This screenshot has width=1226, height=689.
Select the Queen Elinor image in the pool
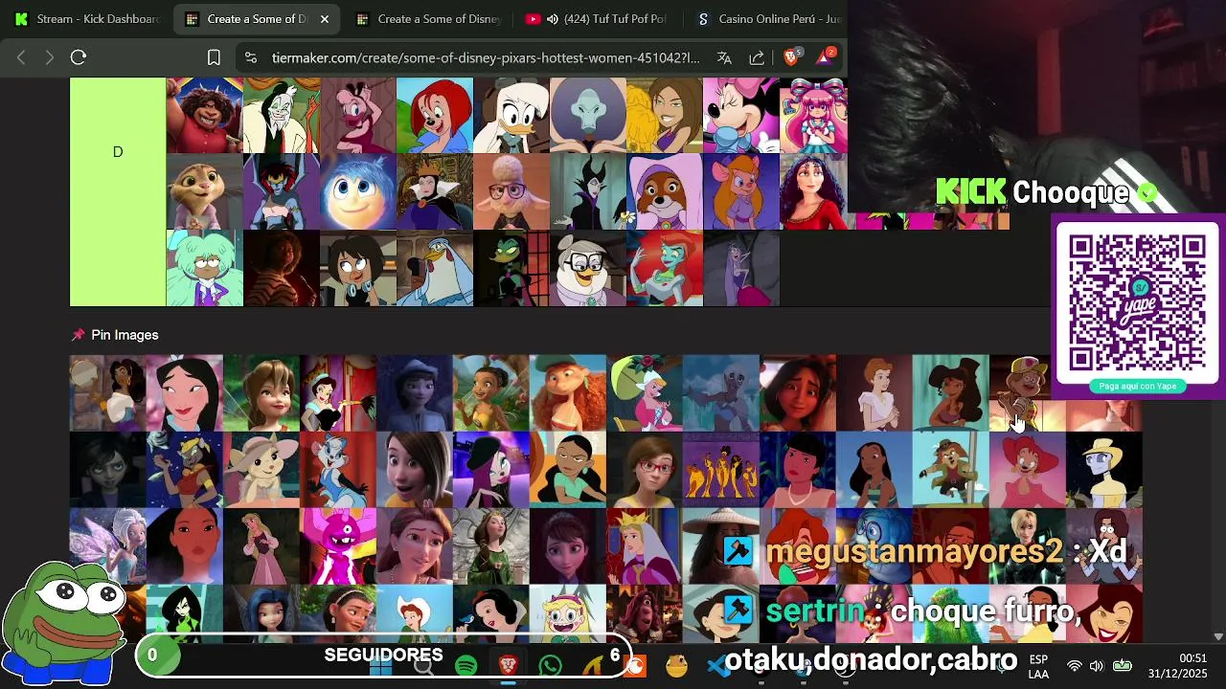[491, 546]
